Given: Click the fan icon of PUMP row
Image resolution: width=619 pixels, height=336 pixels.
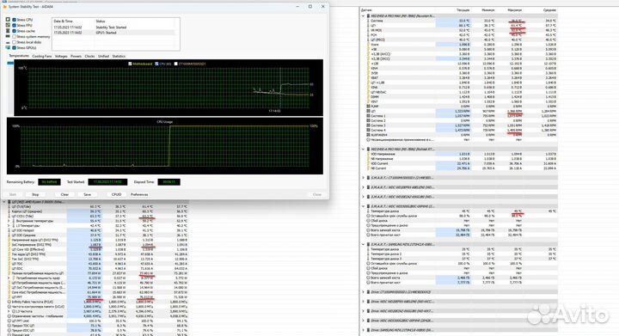Looking at the screenshot, I should point(368,106).
